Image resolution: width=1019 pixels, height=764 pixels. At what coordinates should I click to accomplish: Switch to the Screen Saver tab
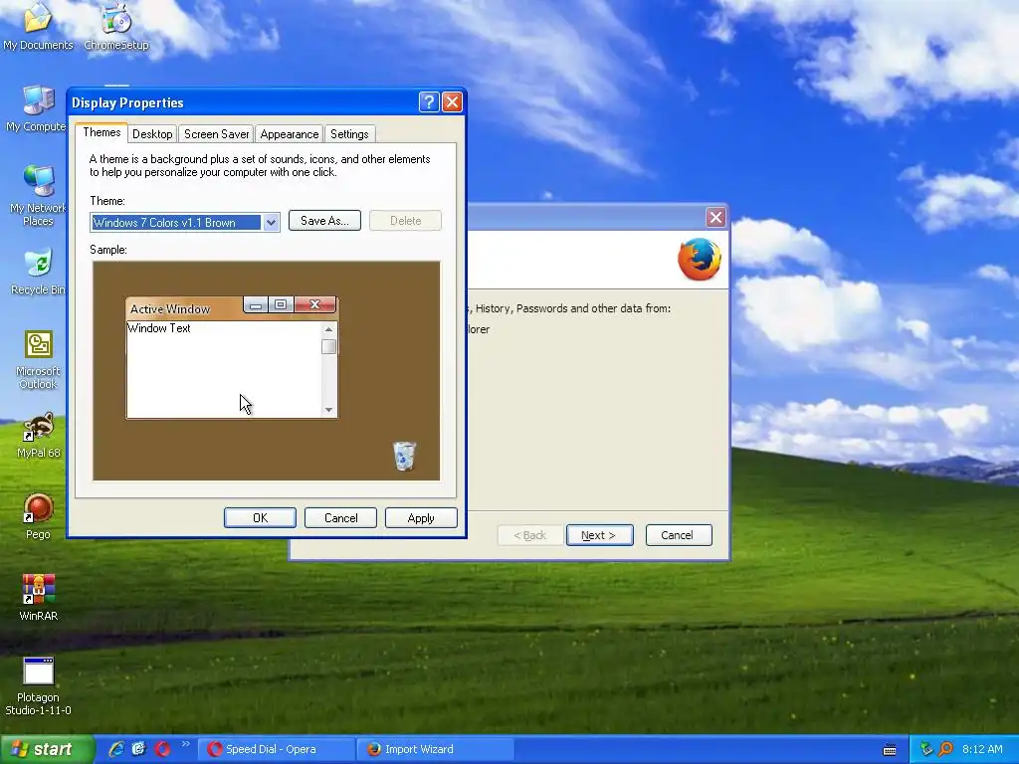tap(216, 134)
